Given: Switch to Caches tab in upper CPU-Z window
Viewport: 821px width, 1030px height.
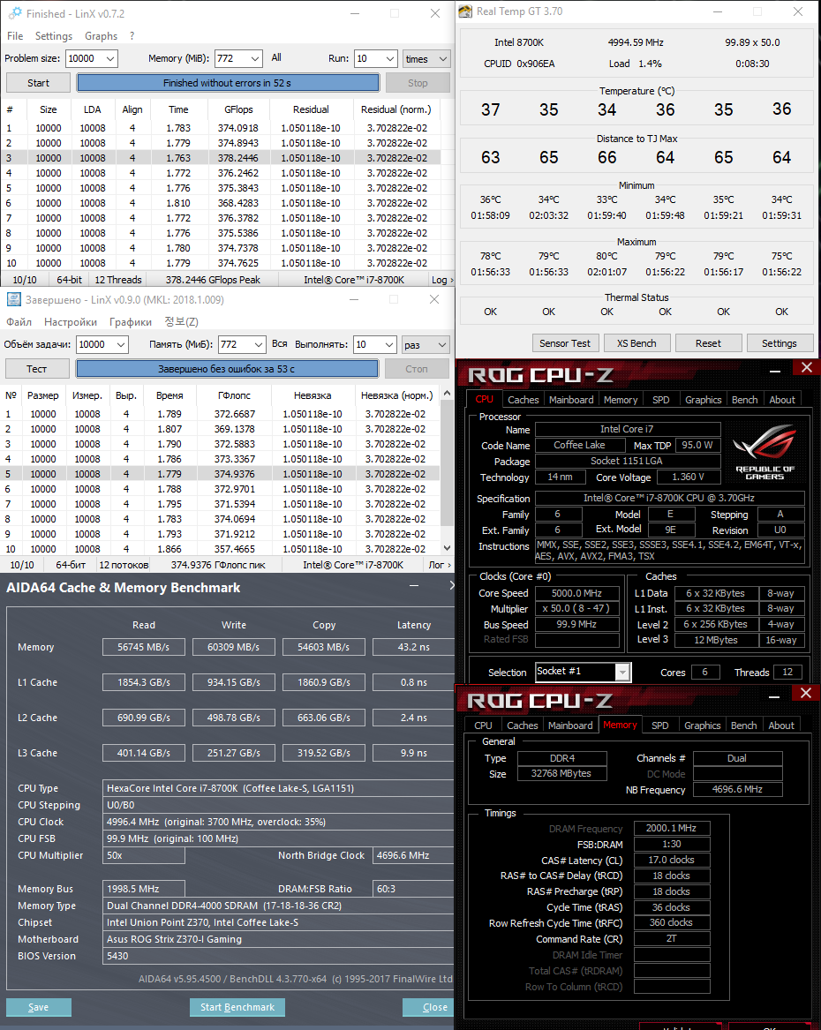Looking at the screenshot, I should click(x=523, y=400).
